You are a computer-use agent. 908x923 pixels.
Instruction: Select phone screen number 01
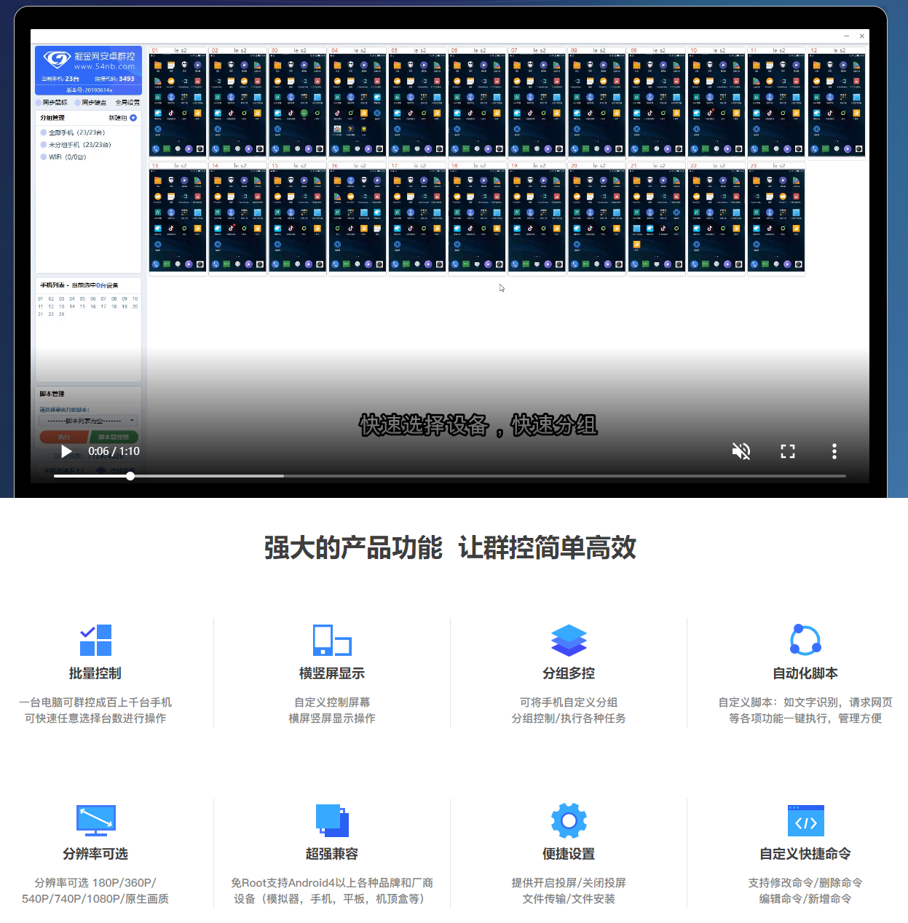coord(178,102)
